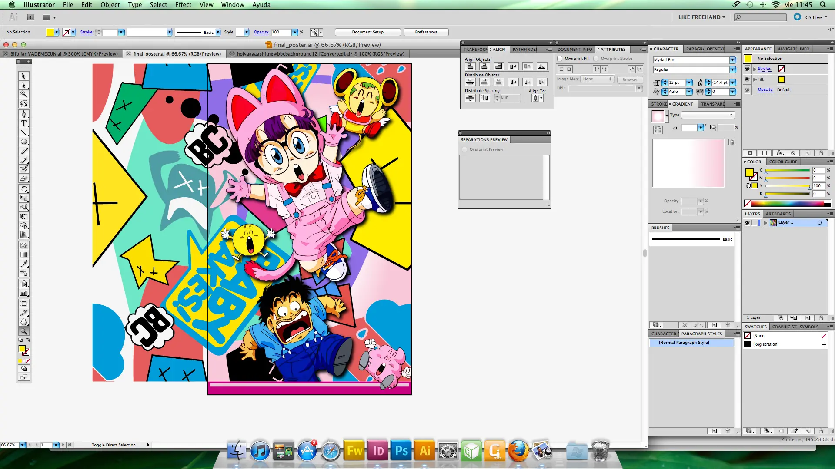Select the Direct Selection tool
Image resolution: width=835 pixels, height=469 pixels.
pos(24,85)
